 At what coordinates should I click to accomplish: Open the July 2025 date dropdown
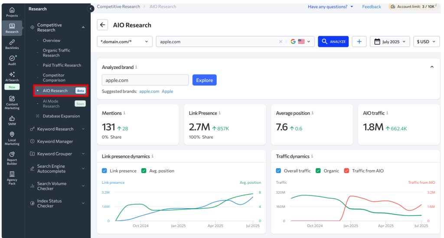[x=389, y=42]
